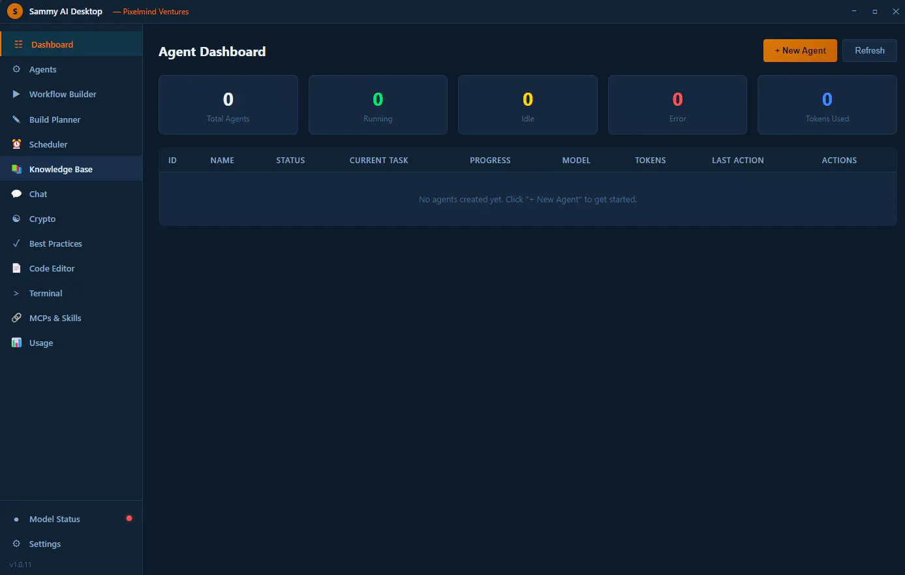
Task: Click the LAST ACTION column header
Action: pos(737,160)
